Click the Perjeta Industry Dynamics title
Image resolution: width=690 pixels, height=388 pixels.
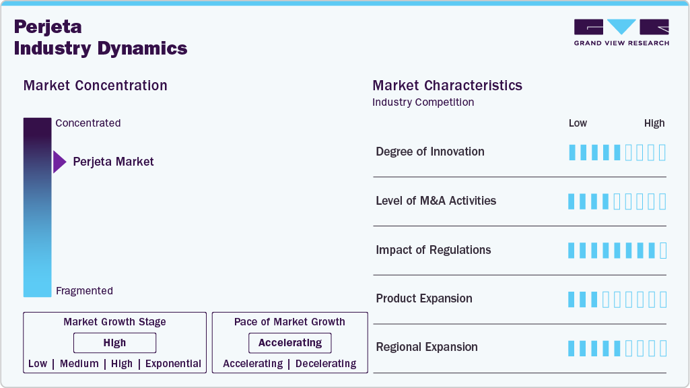[x=100, y=38]
